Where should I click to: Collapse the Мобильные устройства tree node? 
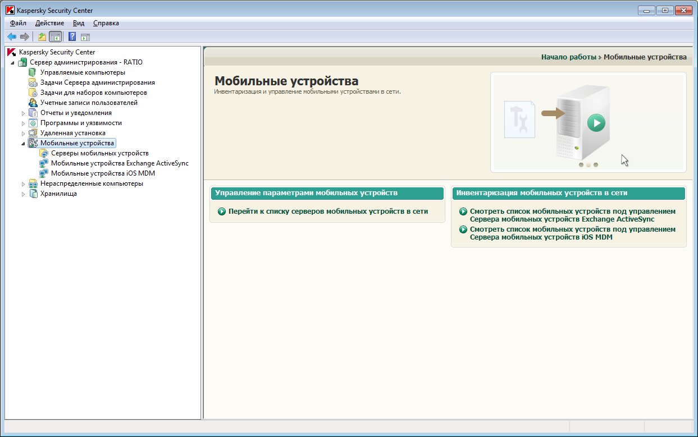(x=23, y=144)
